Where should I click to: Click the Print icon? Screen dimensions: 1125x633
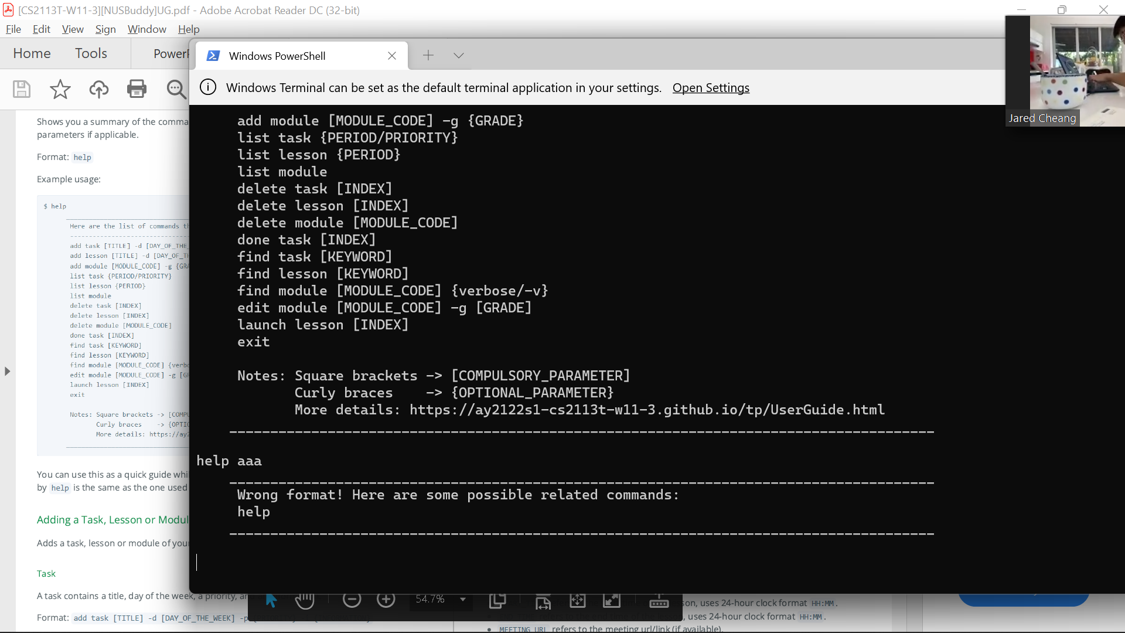pyautogui.click(x=137, y=89)
